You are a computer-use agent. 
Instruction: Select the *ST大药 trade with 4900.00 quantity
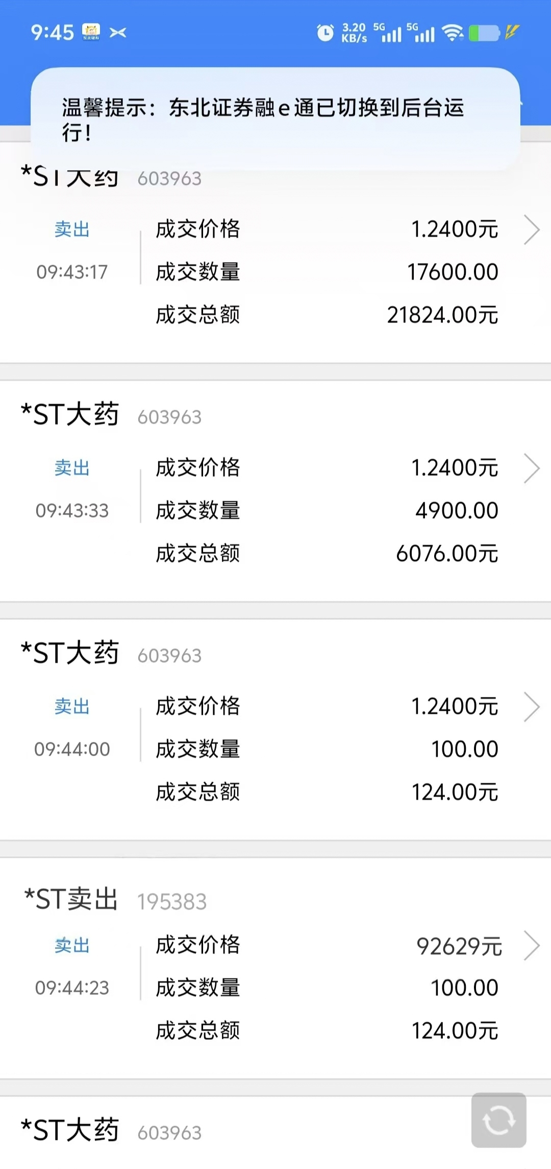[x=275, y=490]
